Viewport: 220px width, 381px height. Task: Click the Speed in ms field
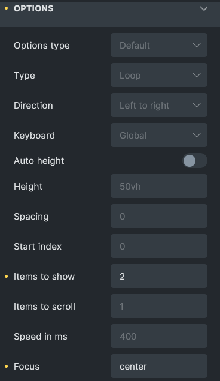[x=159, y=336]
